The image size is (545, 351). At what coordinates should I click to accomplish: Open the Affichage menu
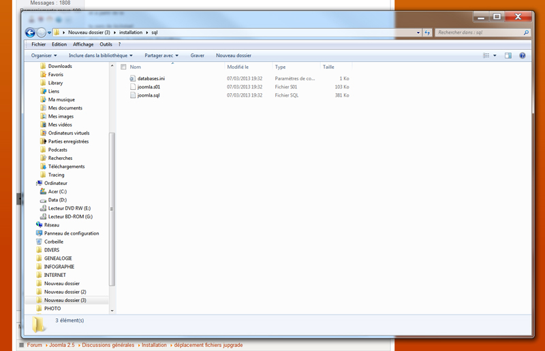[x=83, y=44]
